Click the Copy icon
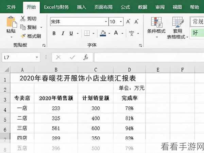This screenshot has width=204, height=153. click(23, 27)
